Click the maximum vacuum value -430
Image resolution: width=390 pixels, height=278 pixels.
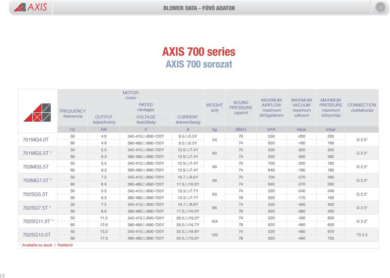[x=301, y=218]
